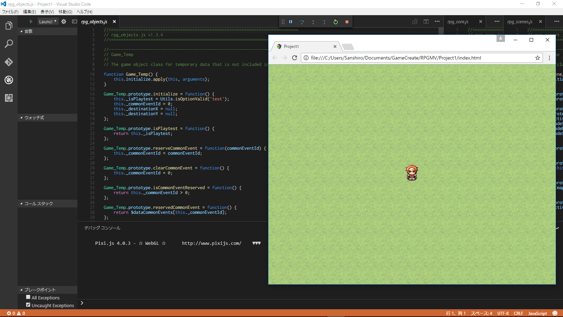The height and width of the screenshot is (317, 563).
Task: Collapse the コール スタック section
Action: pyautogui.click(x=48, y=204)
